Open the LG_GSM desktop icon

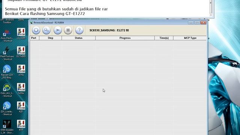point(21,34)
